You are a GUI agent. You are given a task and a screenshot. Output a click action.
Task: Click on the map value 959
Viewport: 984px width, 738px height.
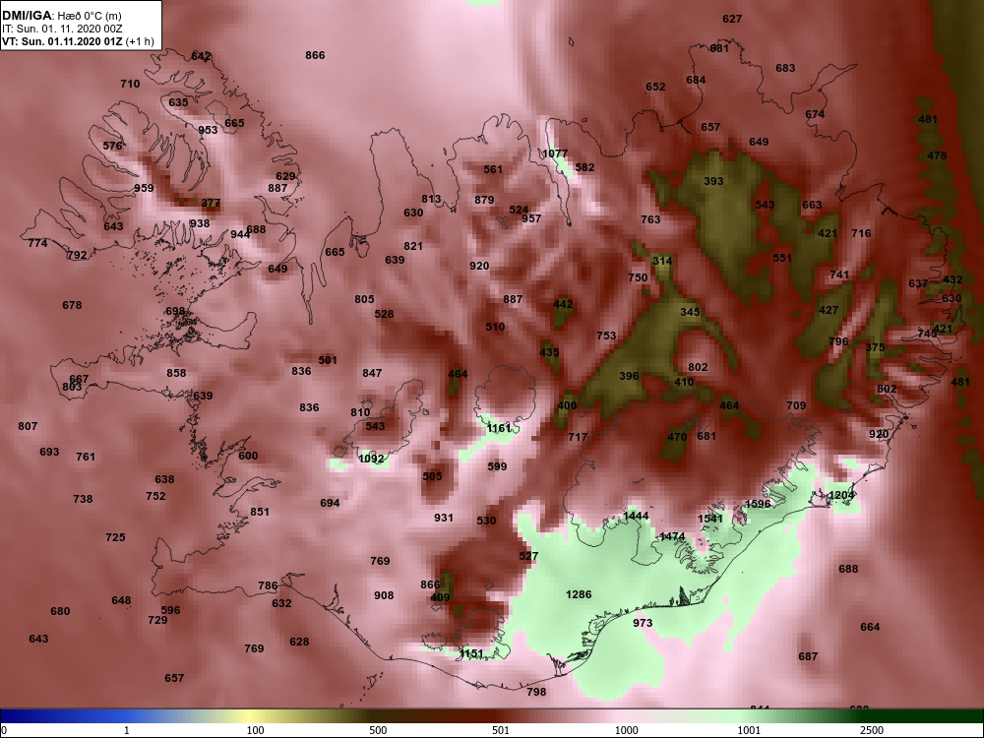click(144, 188)
